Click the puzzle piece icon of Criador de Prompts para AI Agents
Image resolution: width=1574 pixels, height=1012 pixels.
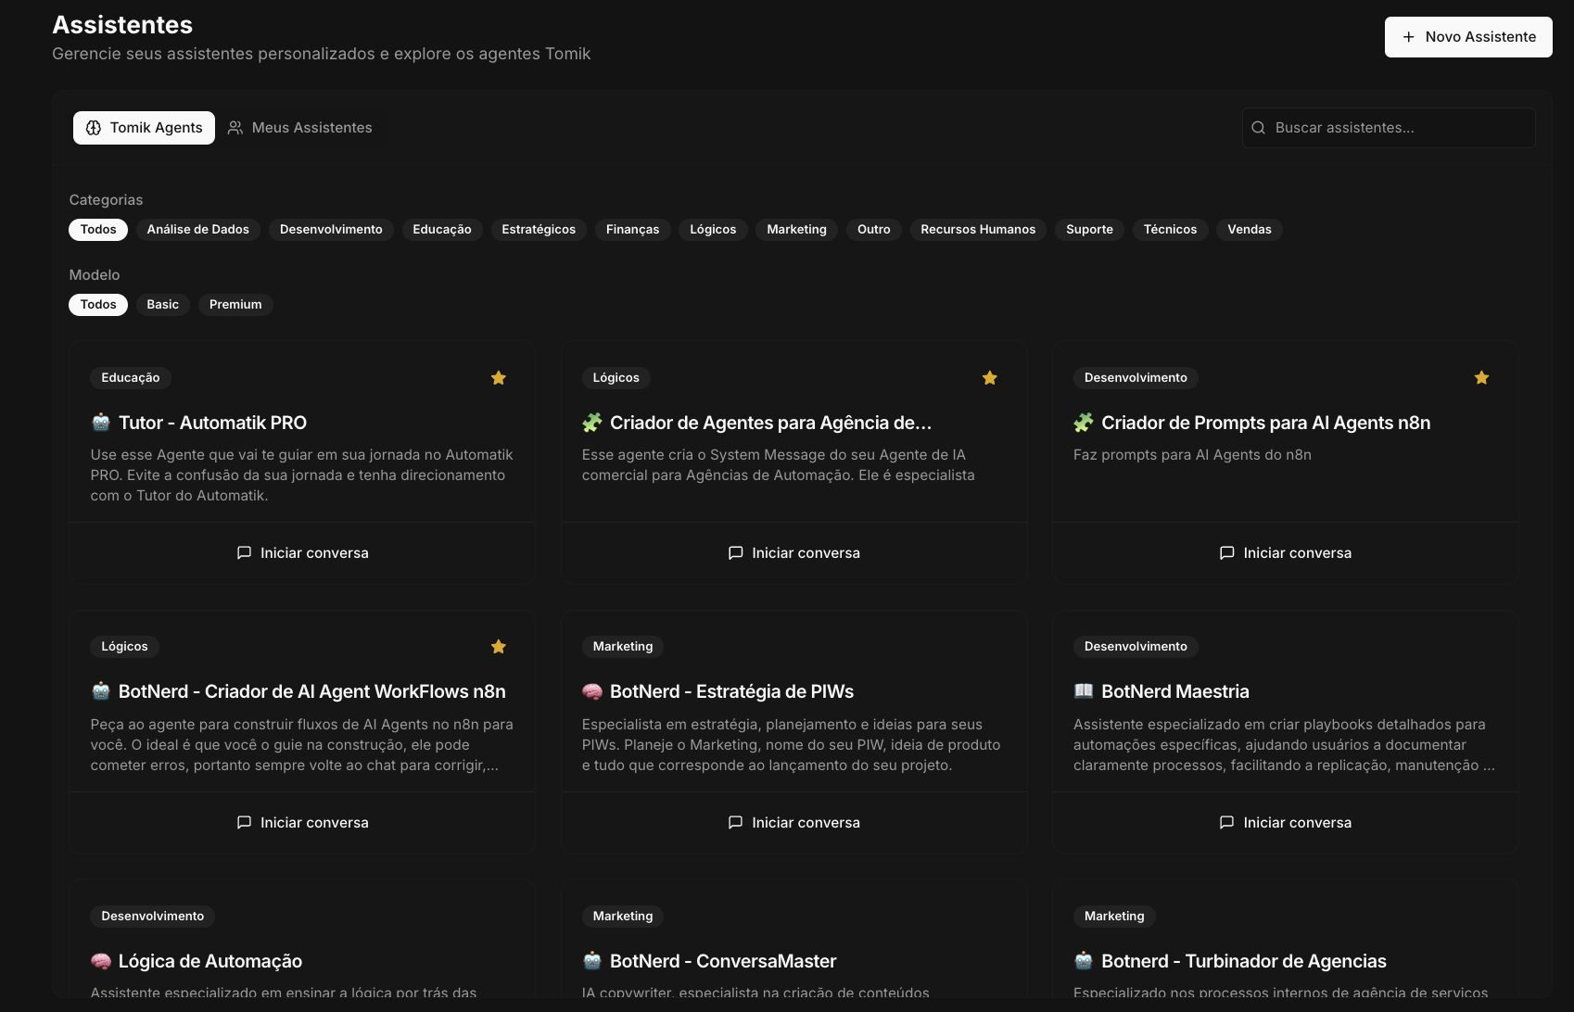[1084, 423]
